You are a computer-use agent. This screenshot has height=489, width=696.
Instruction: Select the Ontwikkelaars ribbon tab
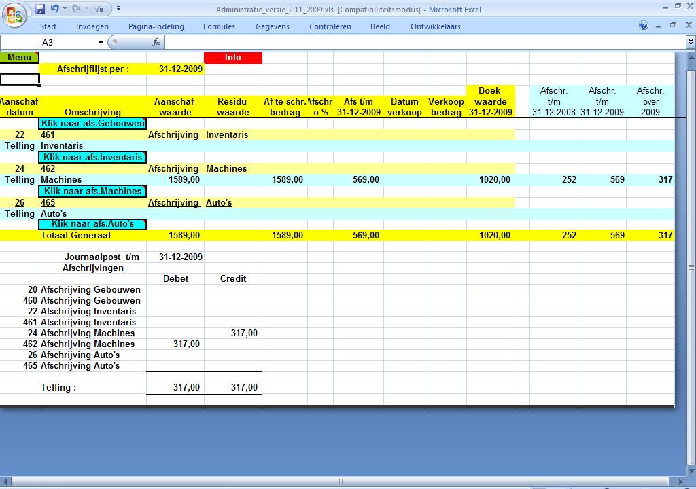click(435, 26)
